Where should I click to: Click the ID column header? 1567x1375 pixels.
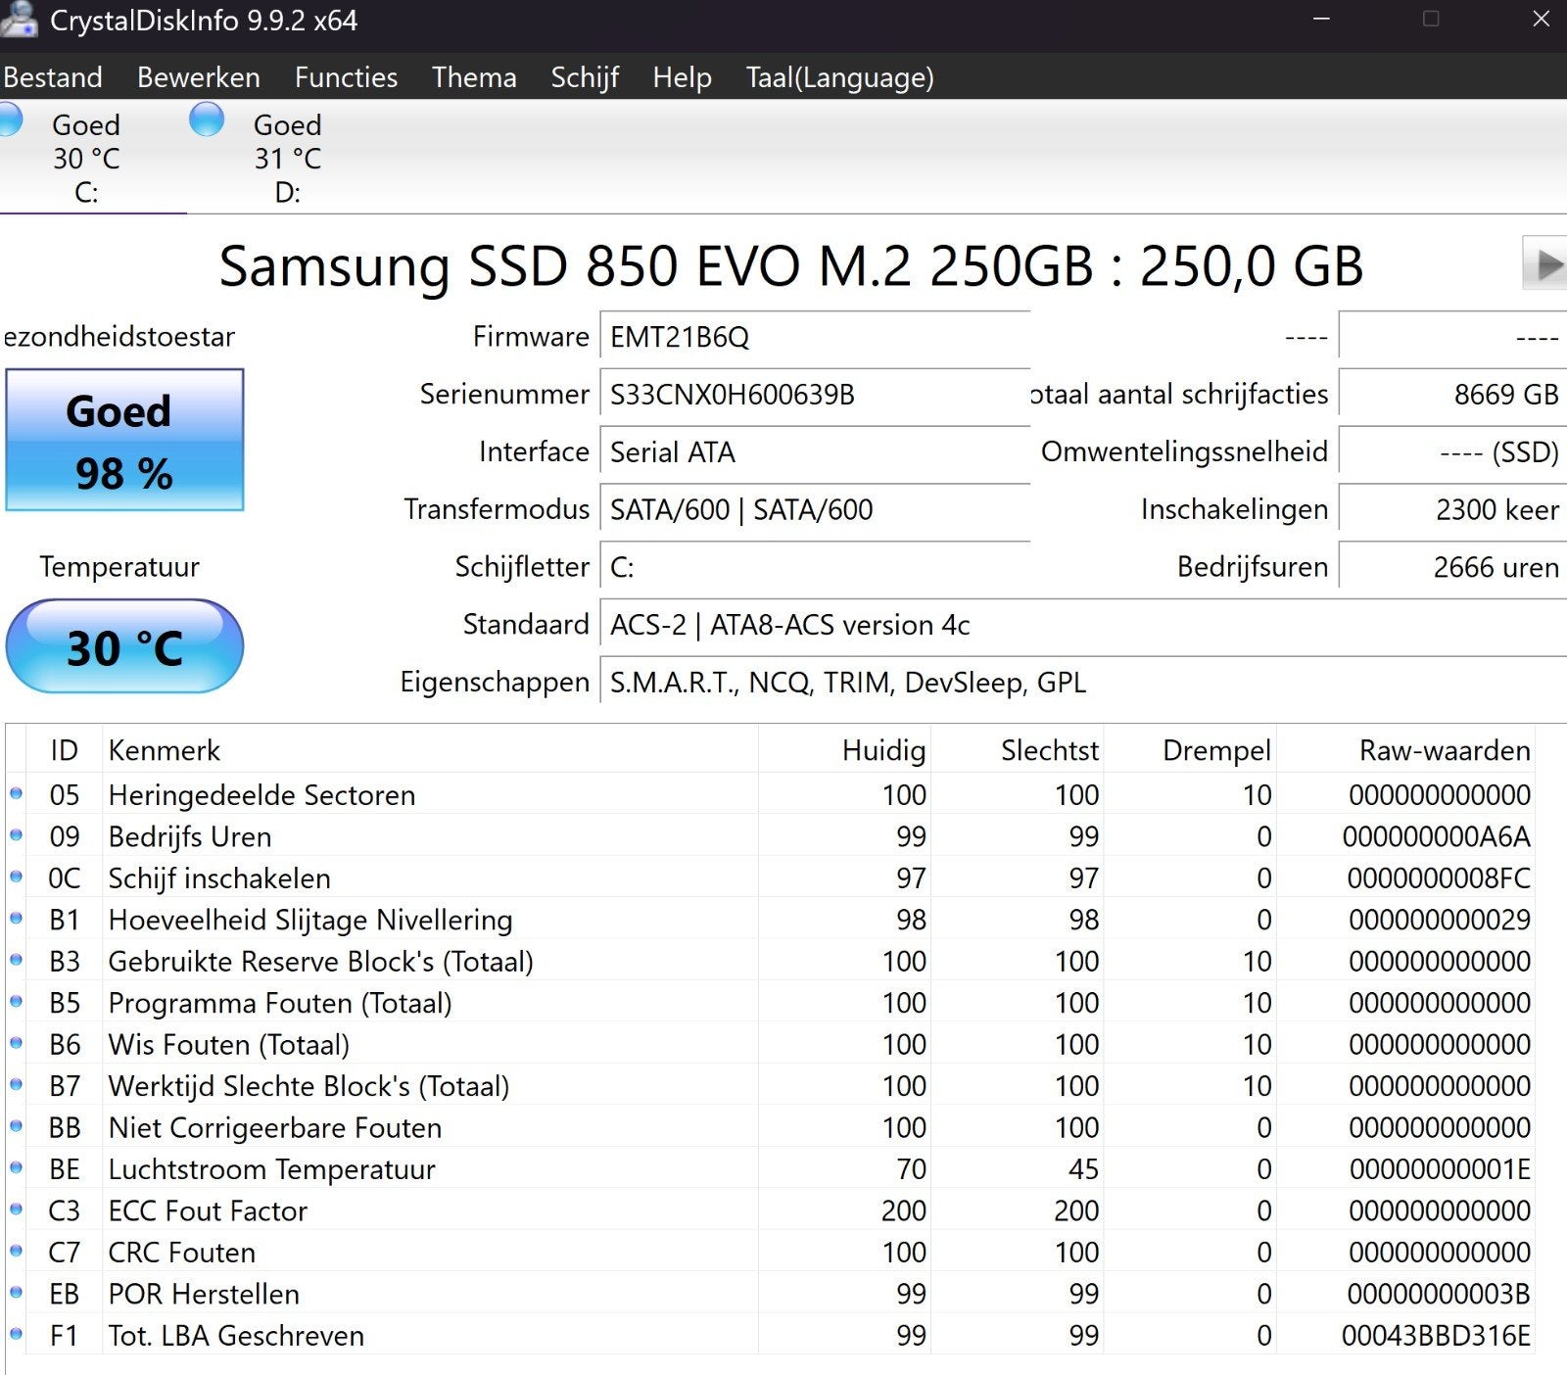pyautogui.click(x=64, y=750)
